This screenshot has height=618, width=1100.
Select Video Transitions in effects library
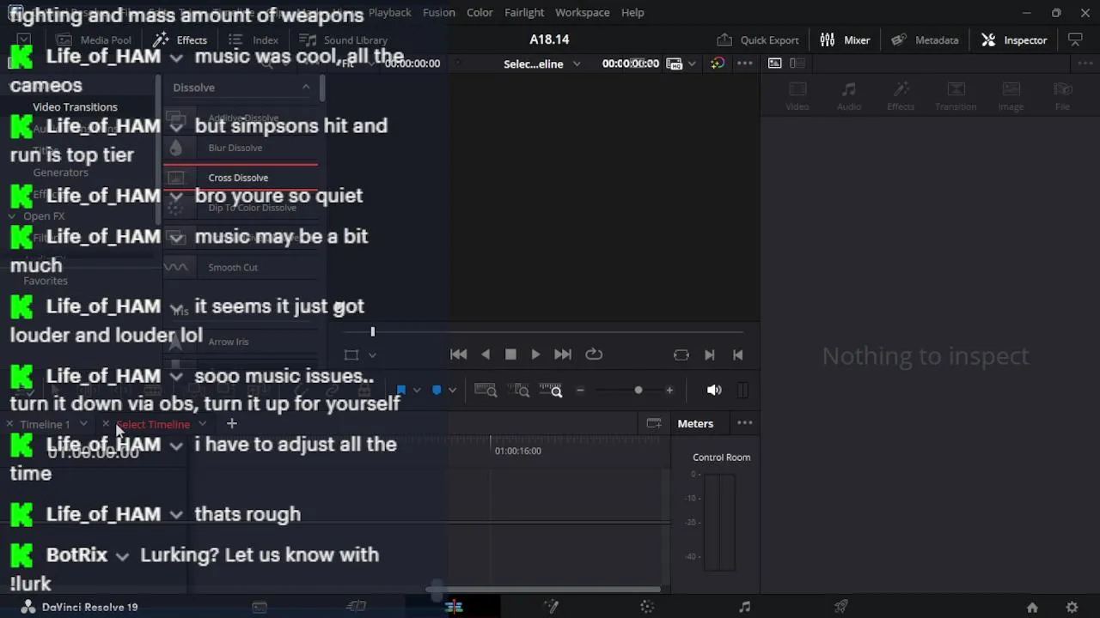[x=75, y=107]
